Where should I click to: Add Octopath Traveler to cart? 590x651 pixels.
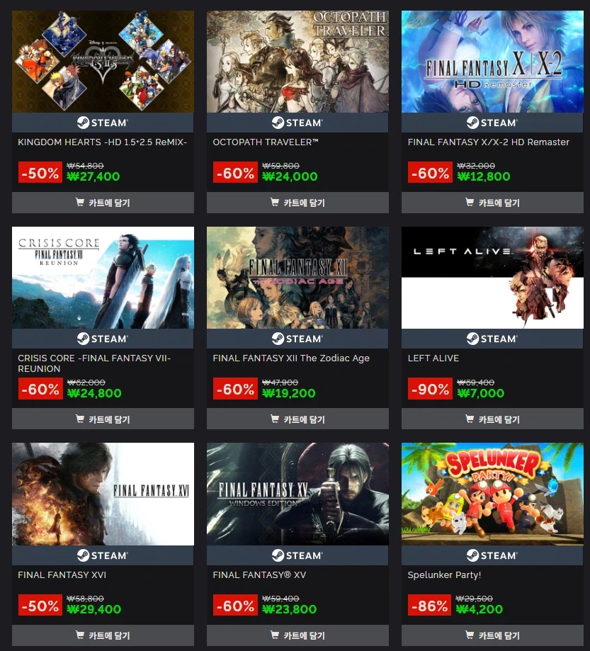click(297, 203)
